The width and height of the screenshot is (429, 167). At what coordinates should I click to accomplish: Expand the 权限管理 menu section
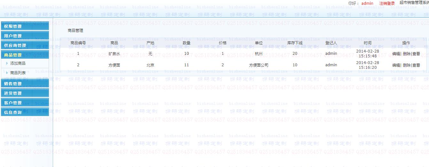(25, 26)
